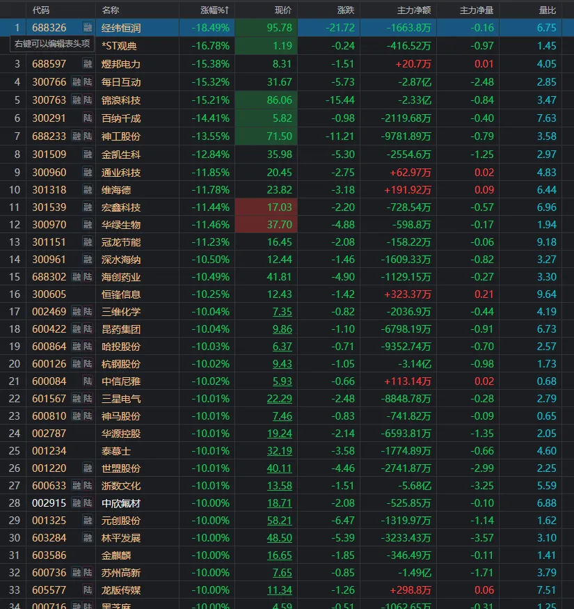Screen dimensions: 574x609
Task: Click the 融 badge on the 维海德 row
Action: pyautogui.click(x=88, y=190)
